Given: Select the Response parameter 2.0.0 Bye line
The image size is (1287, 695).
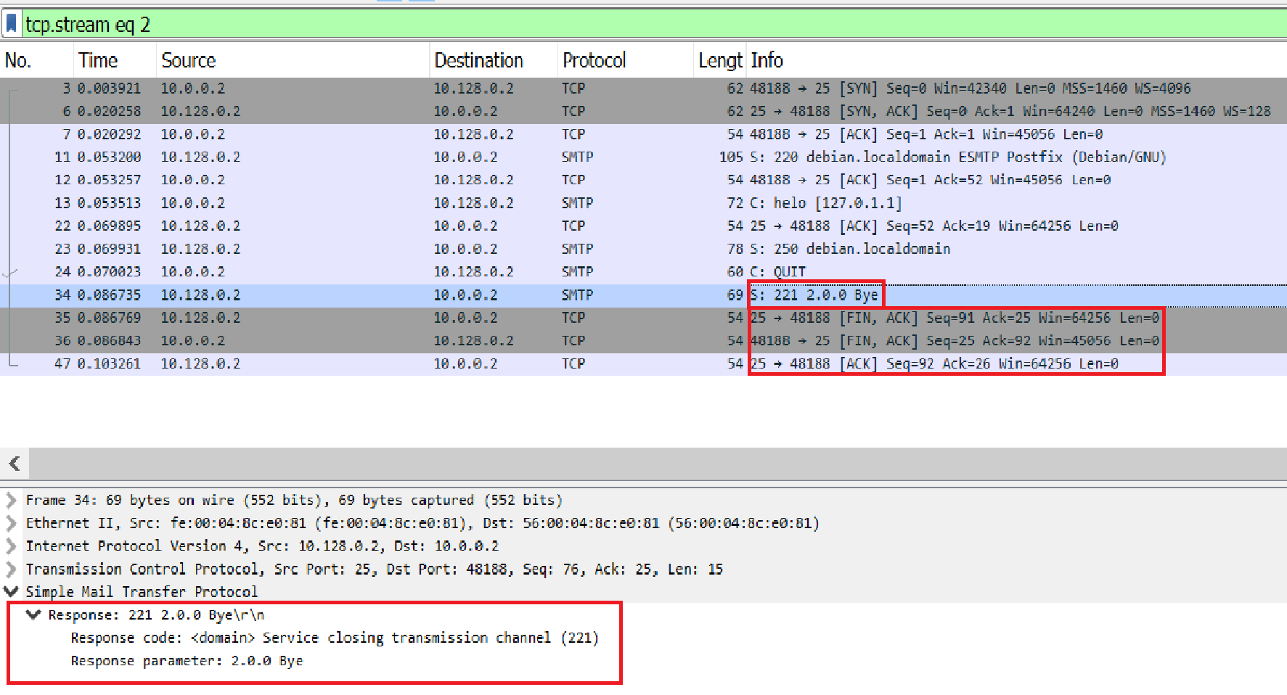Looking at the screenshot, I should (x=187, y=661).
